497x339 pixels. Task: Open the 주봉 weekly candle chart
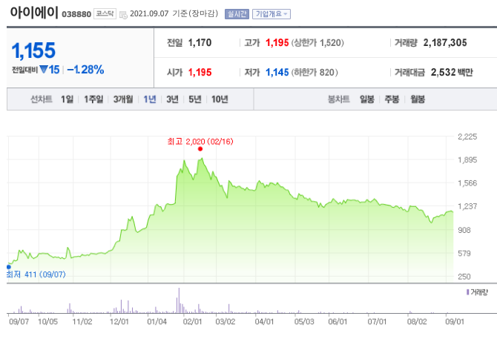(392, 99)
